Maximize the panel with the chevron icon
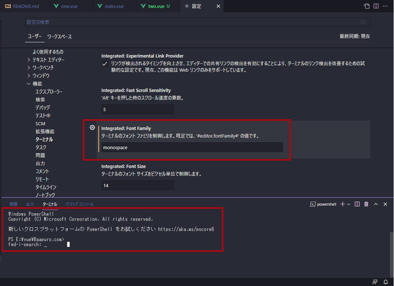The image size is (394, 286). [x=376, y=204]
